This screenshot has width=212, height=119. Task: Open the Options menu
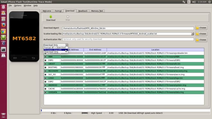[x=18, y=5]
